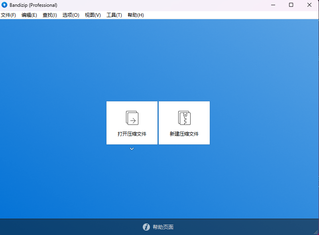The image size is (319, 235).
Task: Close the Bandizip window
Action: point(309,5)
